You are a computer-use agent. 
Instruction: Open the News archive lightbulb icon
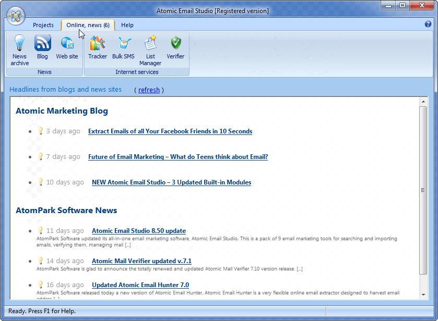click(19, 44)
